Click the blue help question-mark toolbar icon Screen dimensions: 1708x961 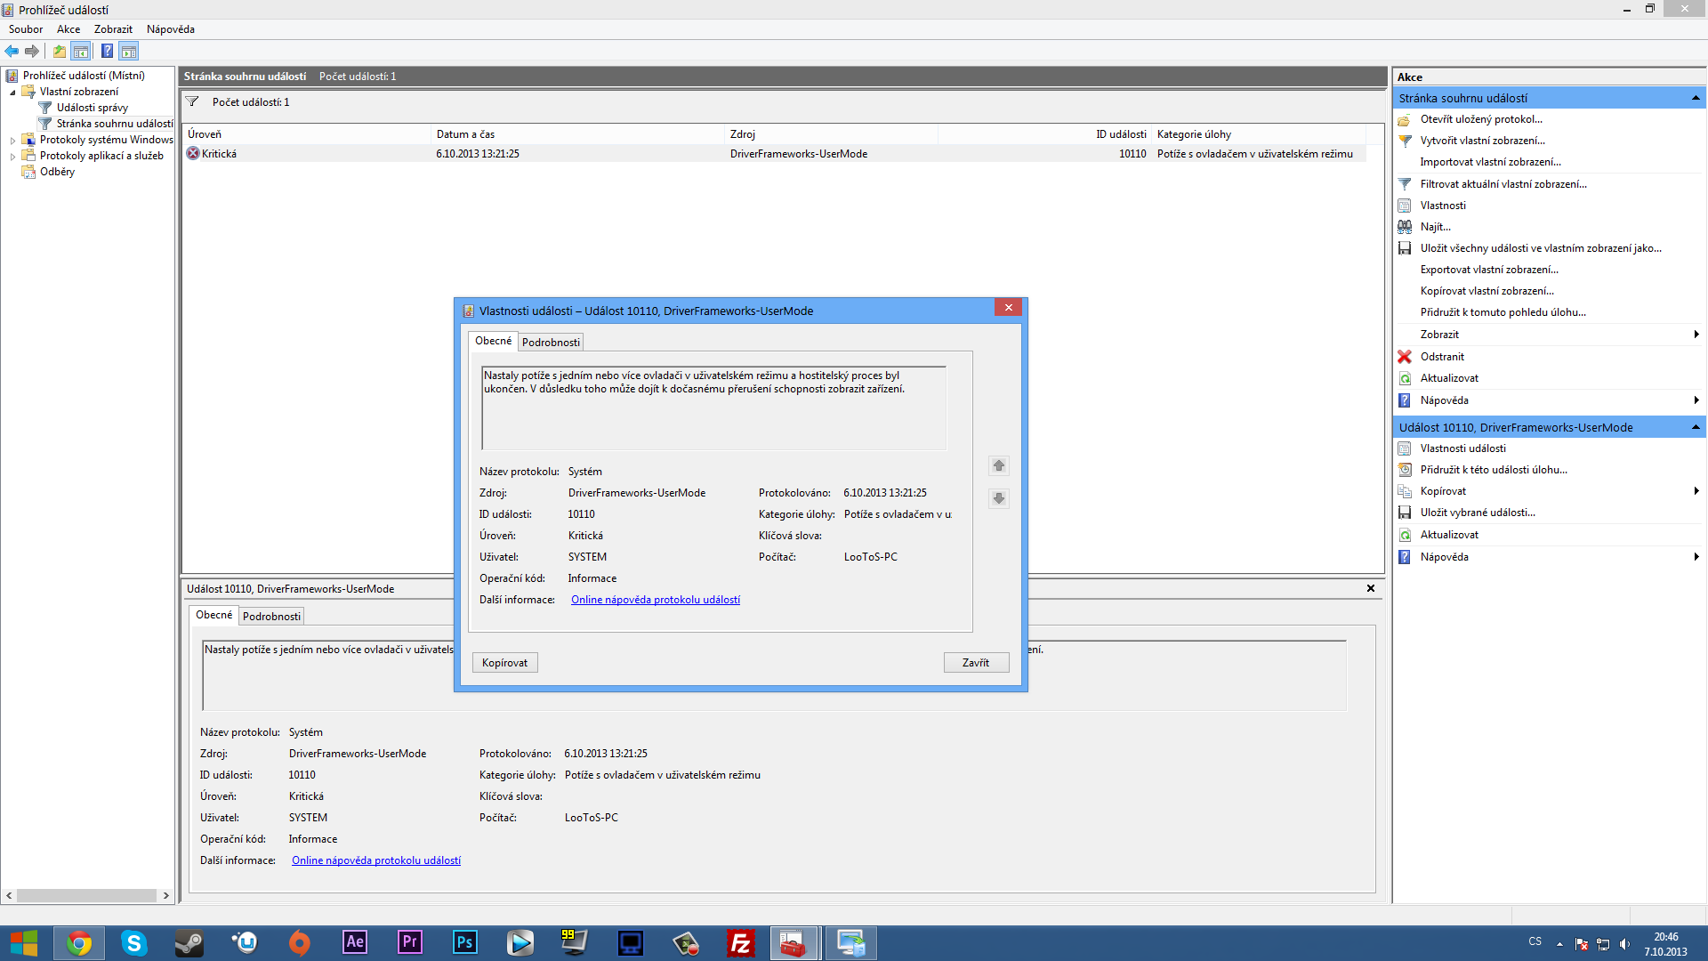point(107,51)
